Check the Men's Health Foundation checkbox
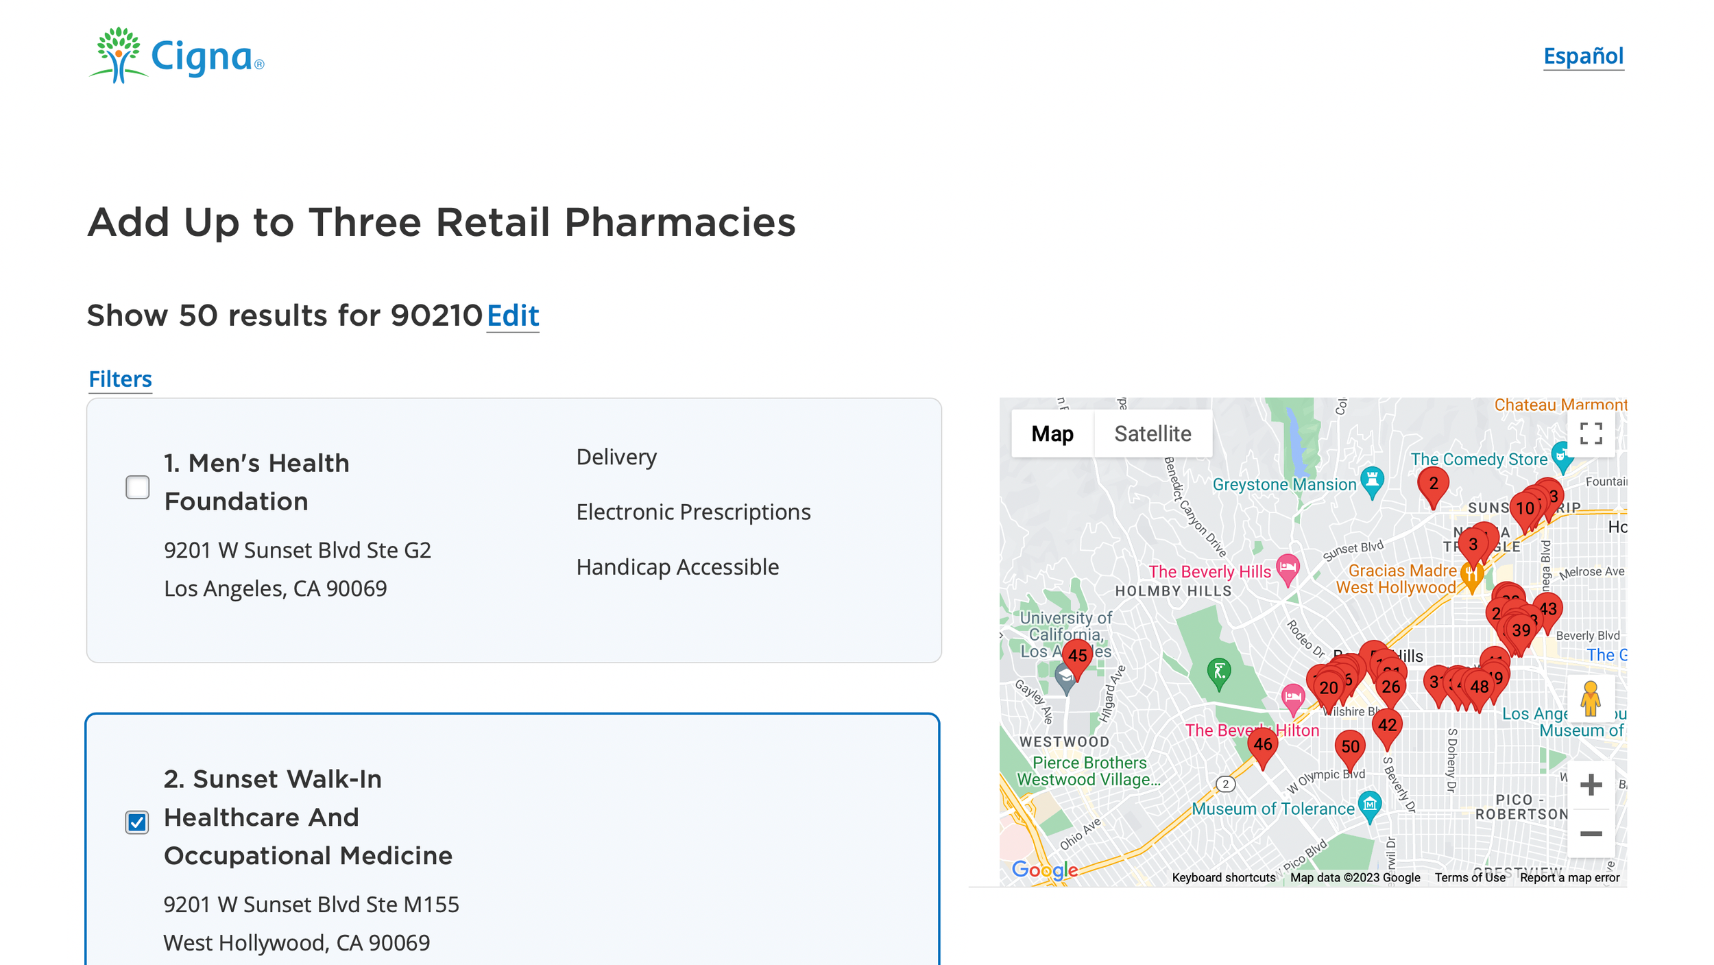The height and width of the screenshot is (965, 1714). pyautogui.click(x=137, y=488)
